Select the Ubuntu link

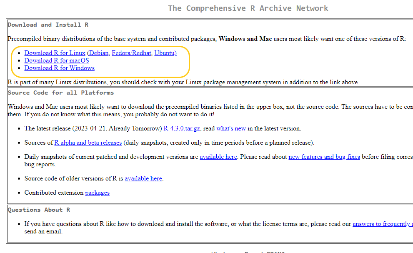coord(165,53)
